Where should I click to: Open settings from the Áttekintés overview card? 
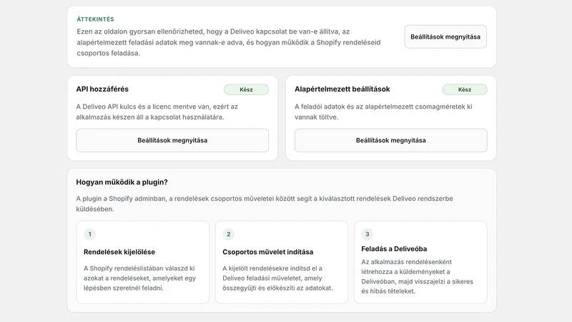(445, 36)
